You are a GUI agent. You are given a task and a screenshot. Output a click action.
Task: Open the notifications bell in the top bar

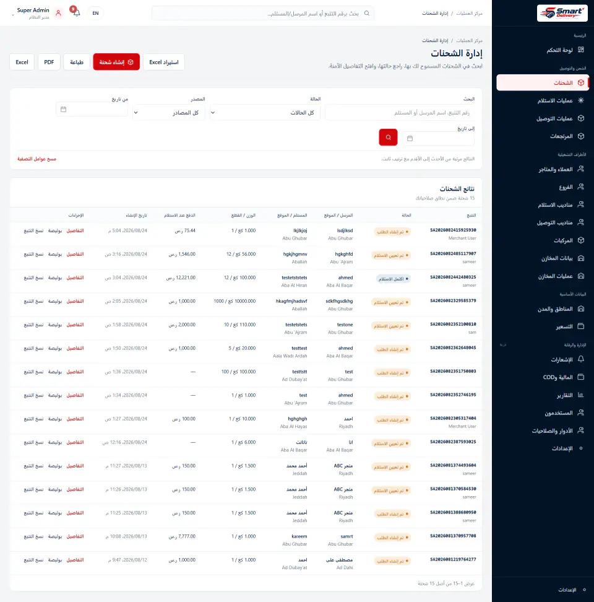(77, 13)
